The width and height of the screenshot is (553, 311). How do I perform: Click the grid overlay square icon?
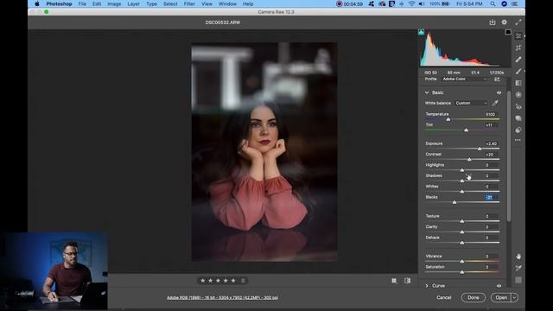click(x=518, y=280)
